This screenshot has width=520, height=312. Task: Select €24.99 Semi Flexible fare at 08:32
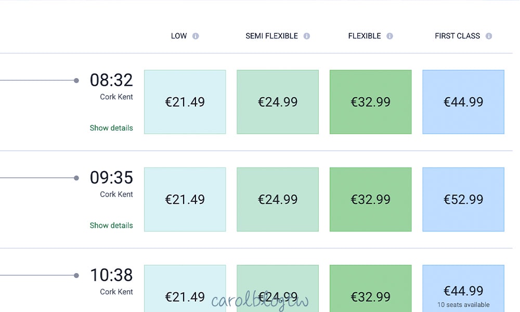coord(278,102)
